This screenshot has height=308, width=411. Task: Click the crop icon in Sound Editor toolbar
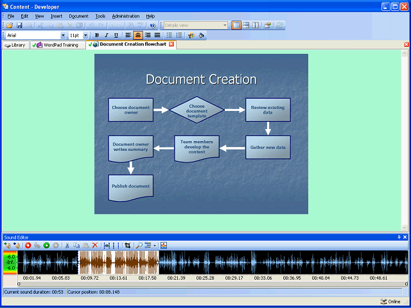(x=127, y=245)
